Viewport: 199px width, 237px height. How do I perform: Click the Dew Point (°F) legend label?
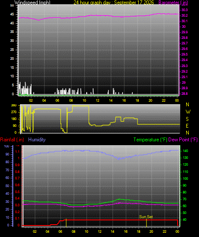183,140
